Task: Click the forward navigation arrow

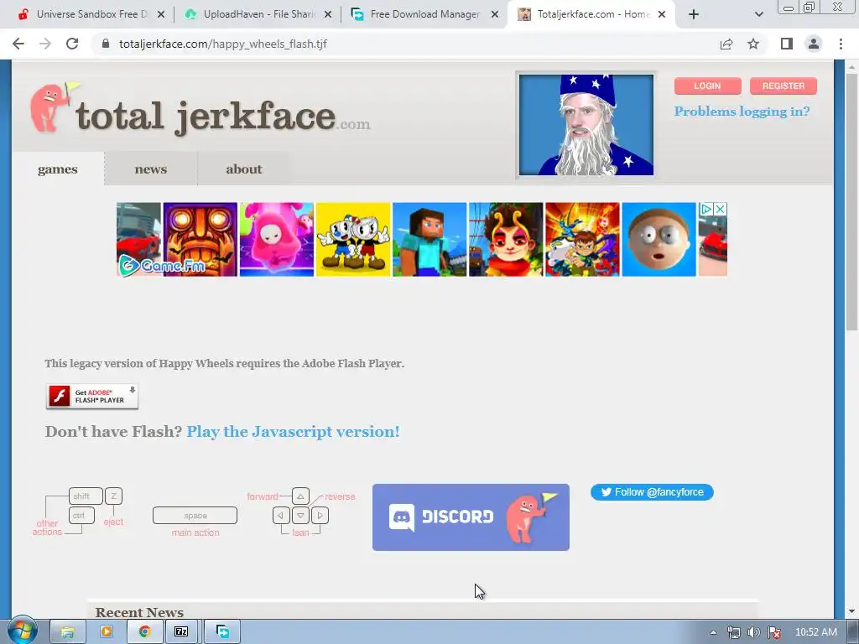Action: 45,44
